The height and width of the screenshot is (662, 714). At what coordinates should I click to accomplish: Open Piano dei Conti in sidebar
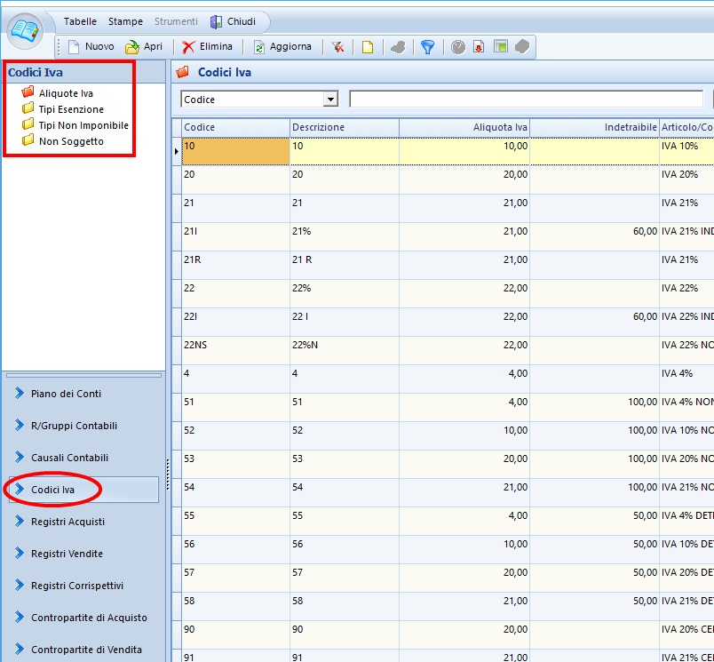tap(66, 394)
